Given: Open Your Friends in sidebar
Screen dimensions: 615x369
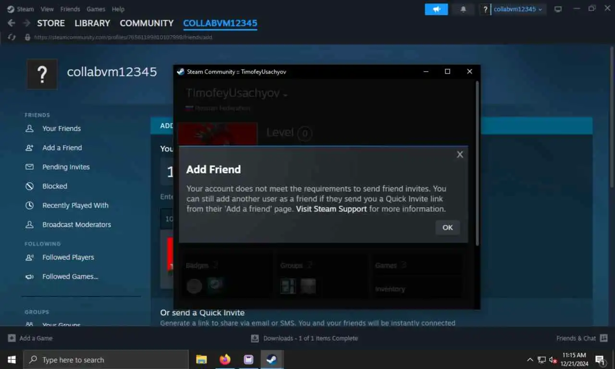Looking at the screenshot, I should click(61, 128).
